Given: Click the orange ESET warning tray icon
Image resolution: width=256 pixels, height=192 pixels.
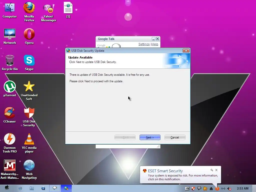Looking at the screenshot, I should [217, 189].
